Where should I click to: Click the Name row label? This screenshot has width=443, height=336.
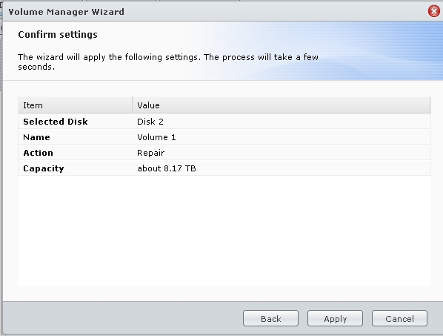(x=36, y=137)
